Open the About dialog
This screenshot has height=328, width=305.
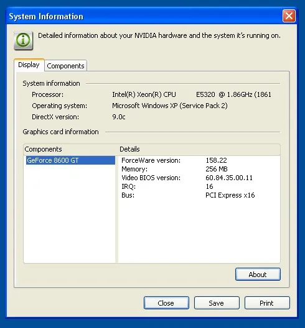pos(258,274)
